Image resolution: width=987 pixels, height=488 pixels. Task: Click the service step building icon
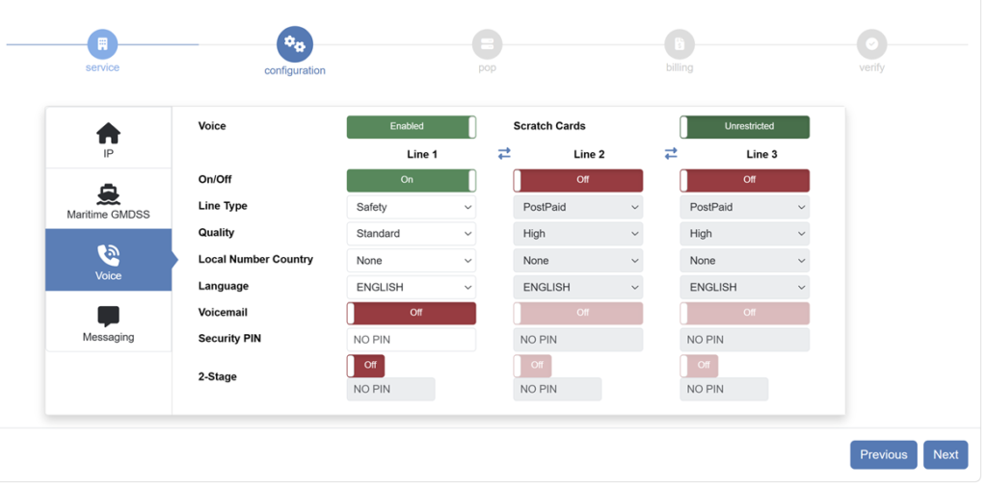102,44
